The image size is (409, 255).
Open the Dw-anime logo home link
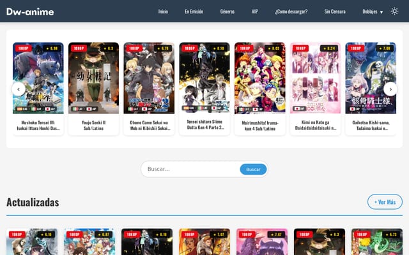[30, 11]
